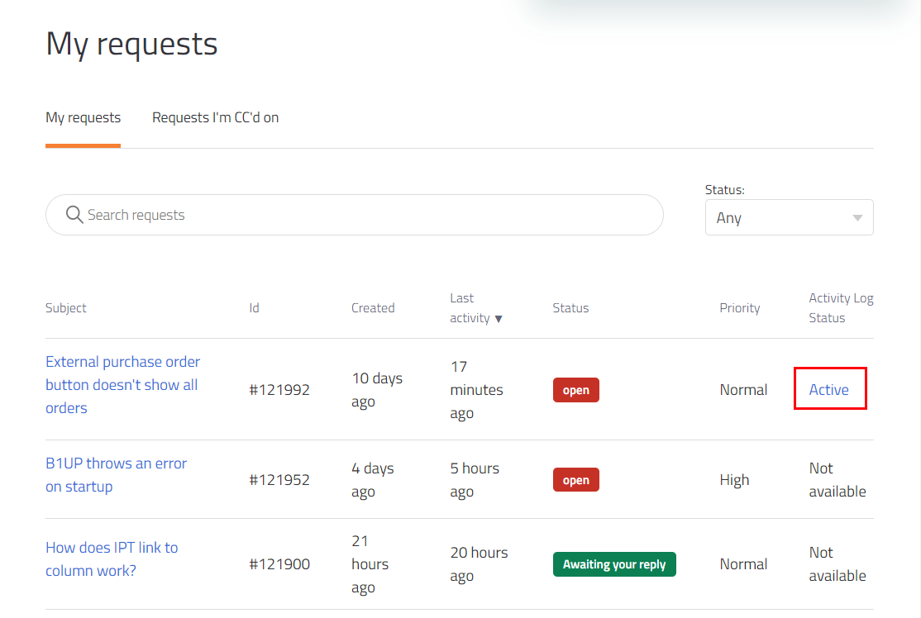Open External purchase order button request
This screenshot has width=921, height=618.
click(122, 384)
